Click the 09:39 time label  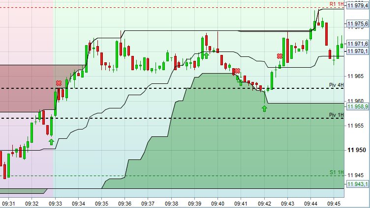[194, 204]
